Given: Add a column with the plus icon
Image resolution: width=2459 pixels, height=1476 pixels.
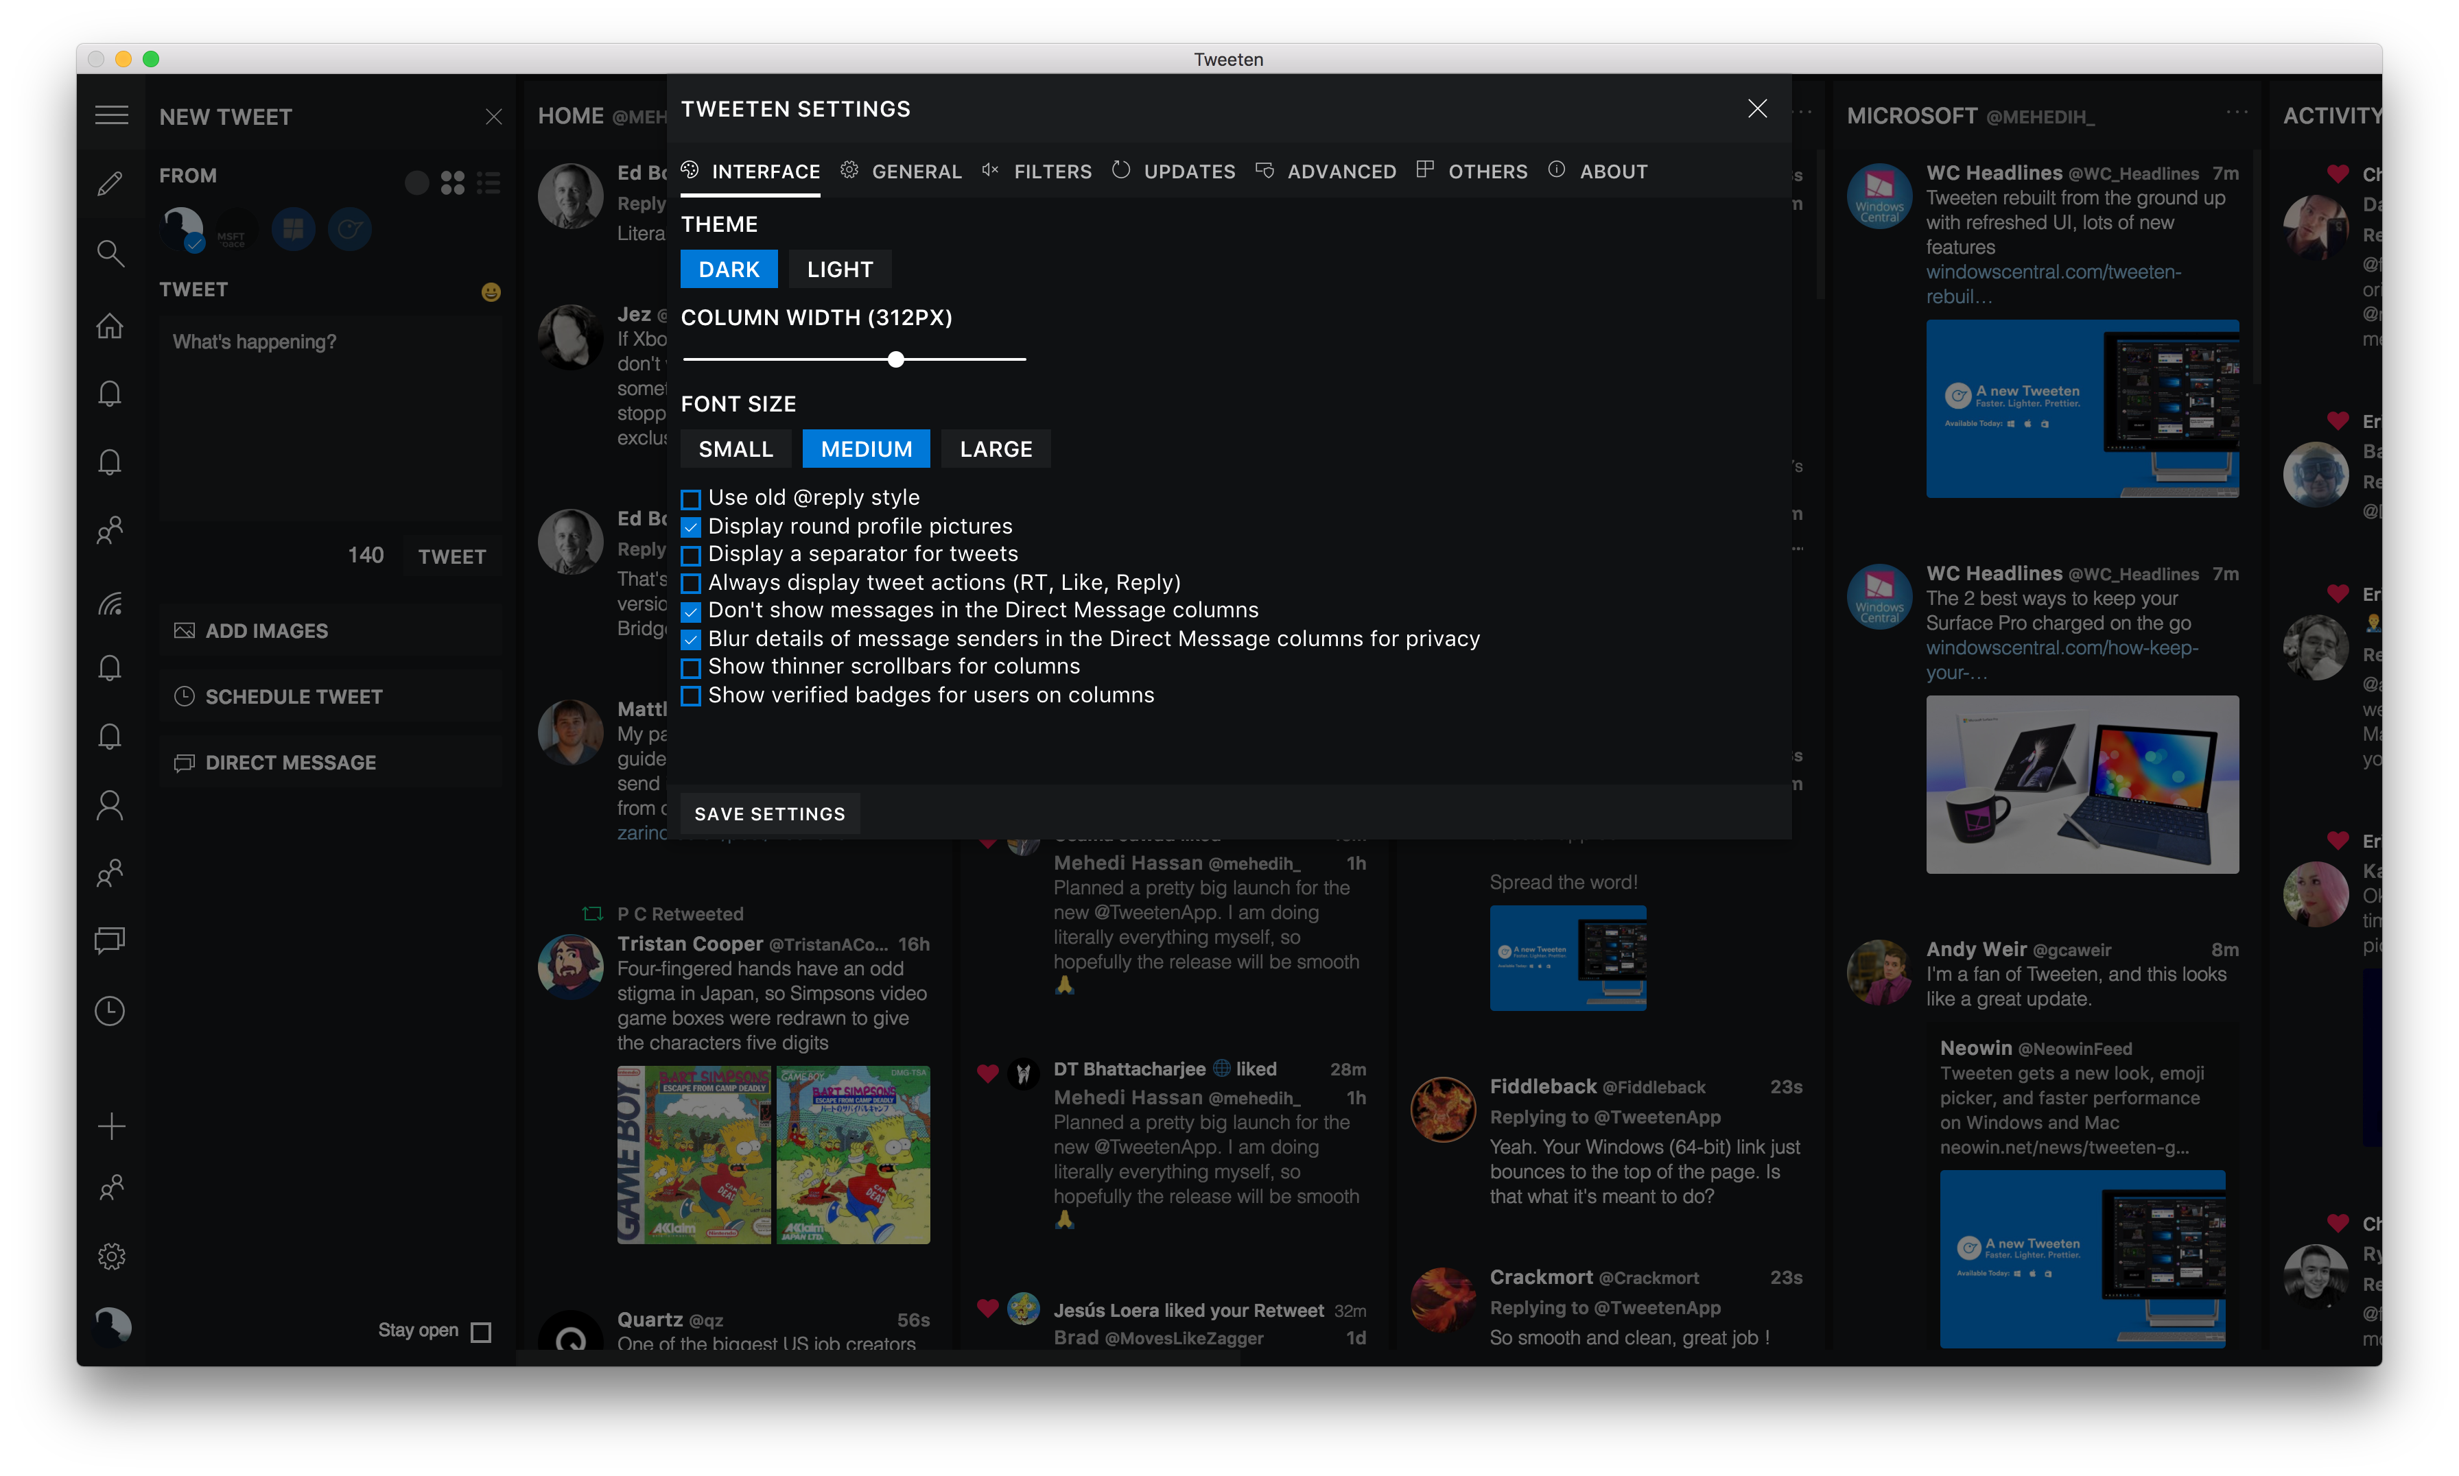Looking at the screenshot, I should [x=111, y=1126].
